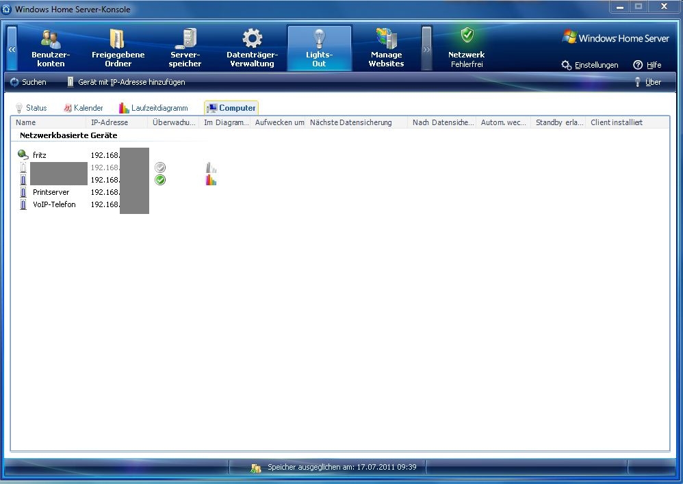
Task: Click Netzwerkbasierte Geräte group header
Action: pos(68,135)
